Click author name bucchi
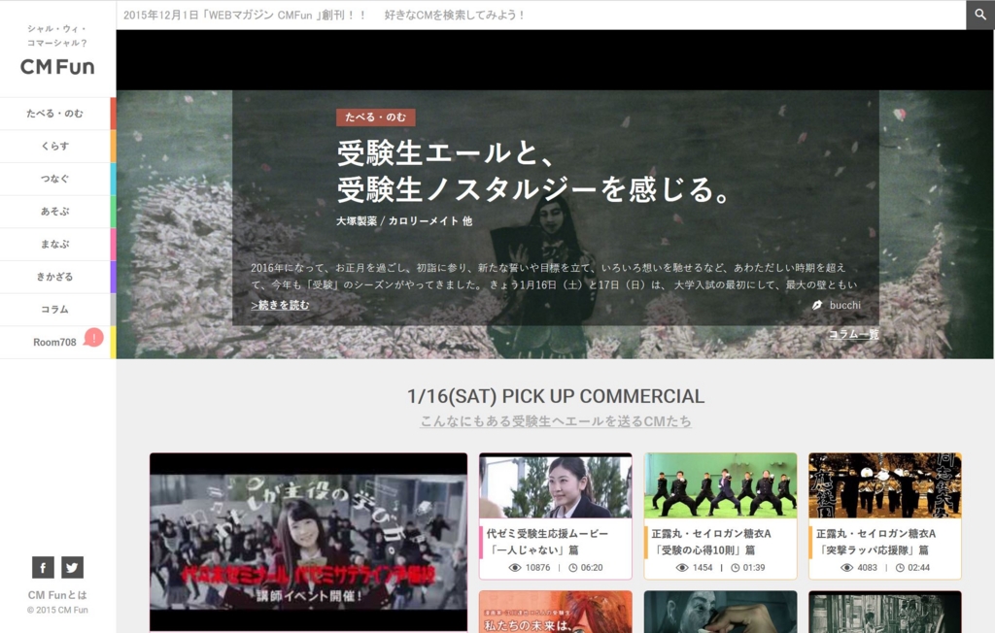 click(845, 305)
